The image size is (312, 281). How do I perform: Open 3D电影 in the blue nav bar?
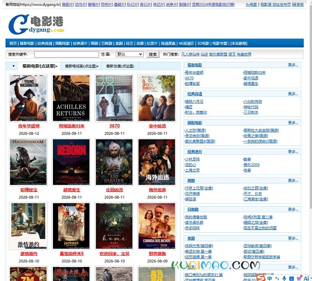(203, 44)
